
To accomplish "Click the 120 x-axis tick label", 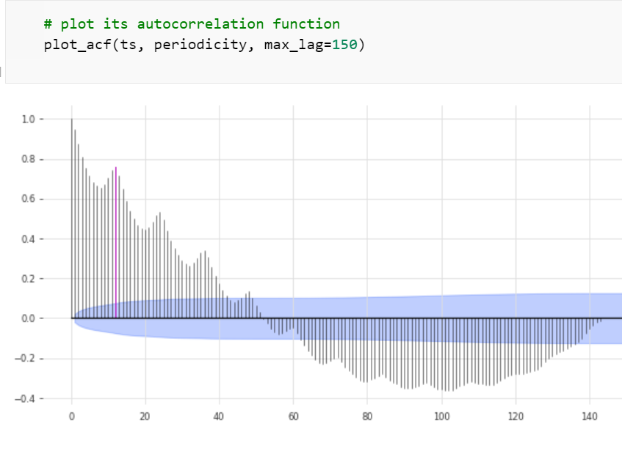I will tap(516, 417).
